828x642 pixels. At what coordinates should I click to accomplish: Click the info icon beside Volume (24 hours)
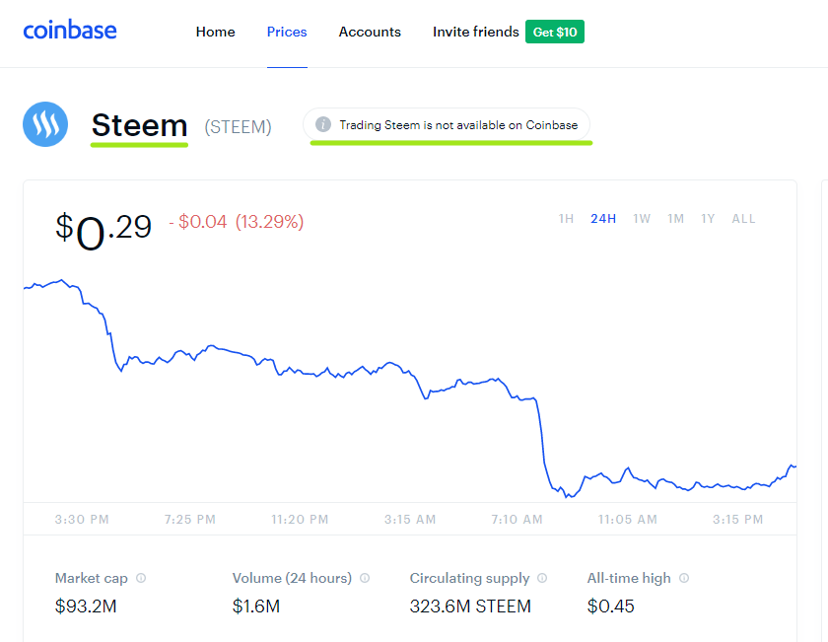coord(365,578)
